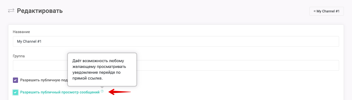352x100 pixels.
Task: Click the tooltip's small pointer triangle above help icon
Action: pyautogui.click(x=102, y=87)
